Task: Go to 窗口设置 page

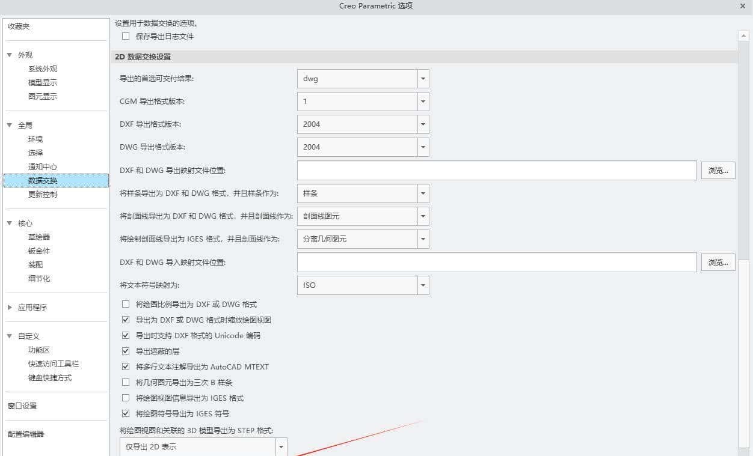Action: pos(22,406)
